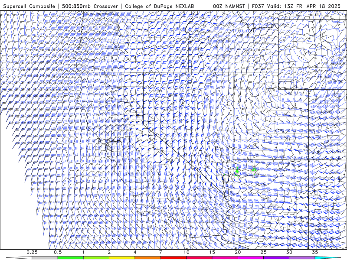This screenshot has width=347, height=260.
Task: Click the 0.25 legend value
Action: [x=32, y=252]
